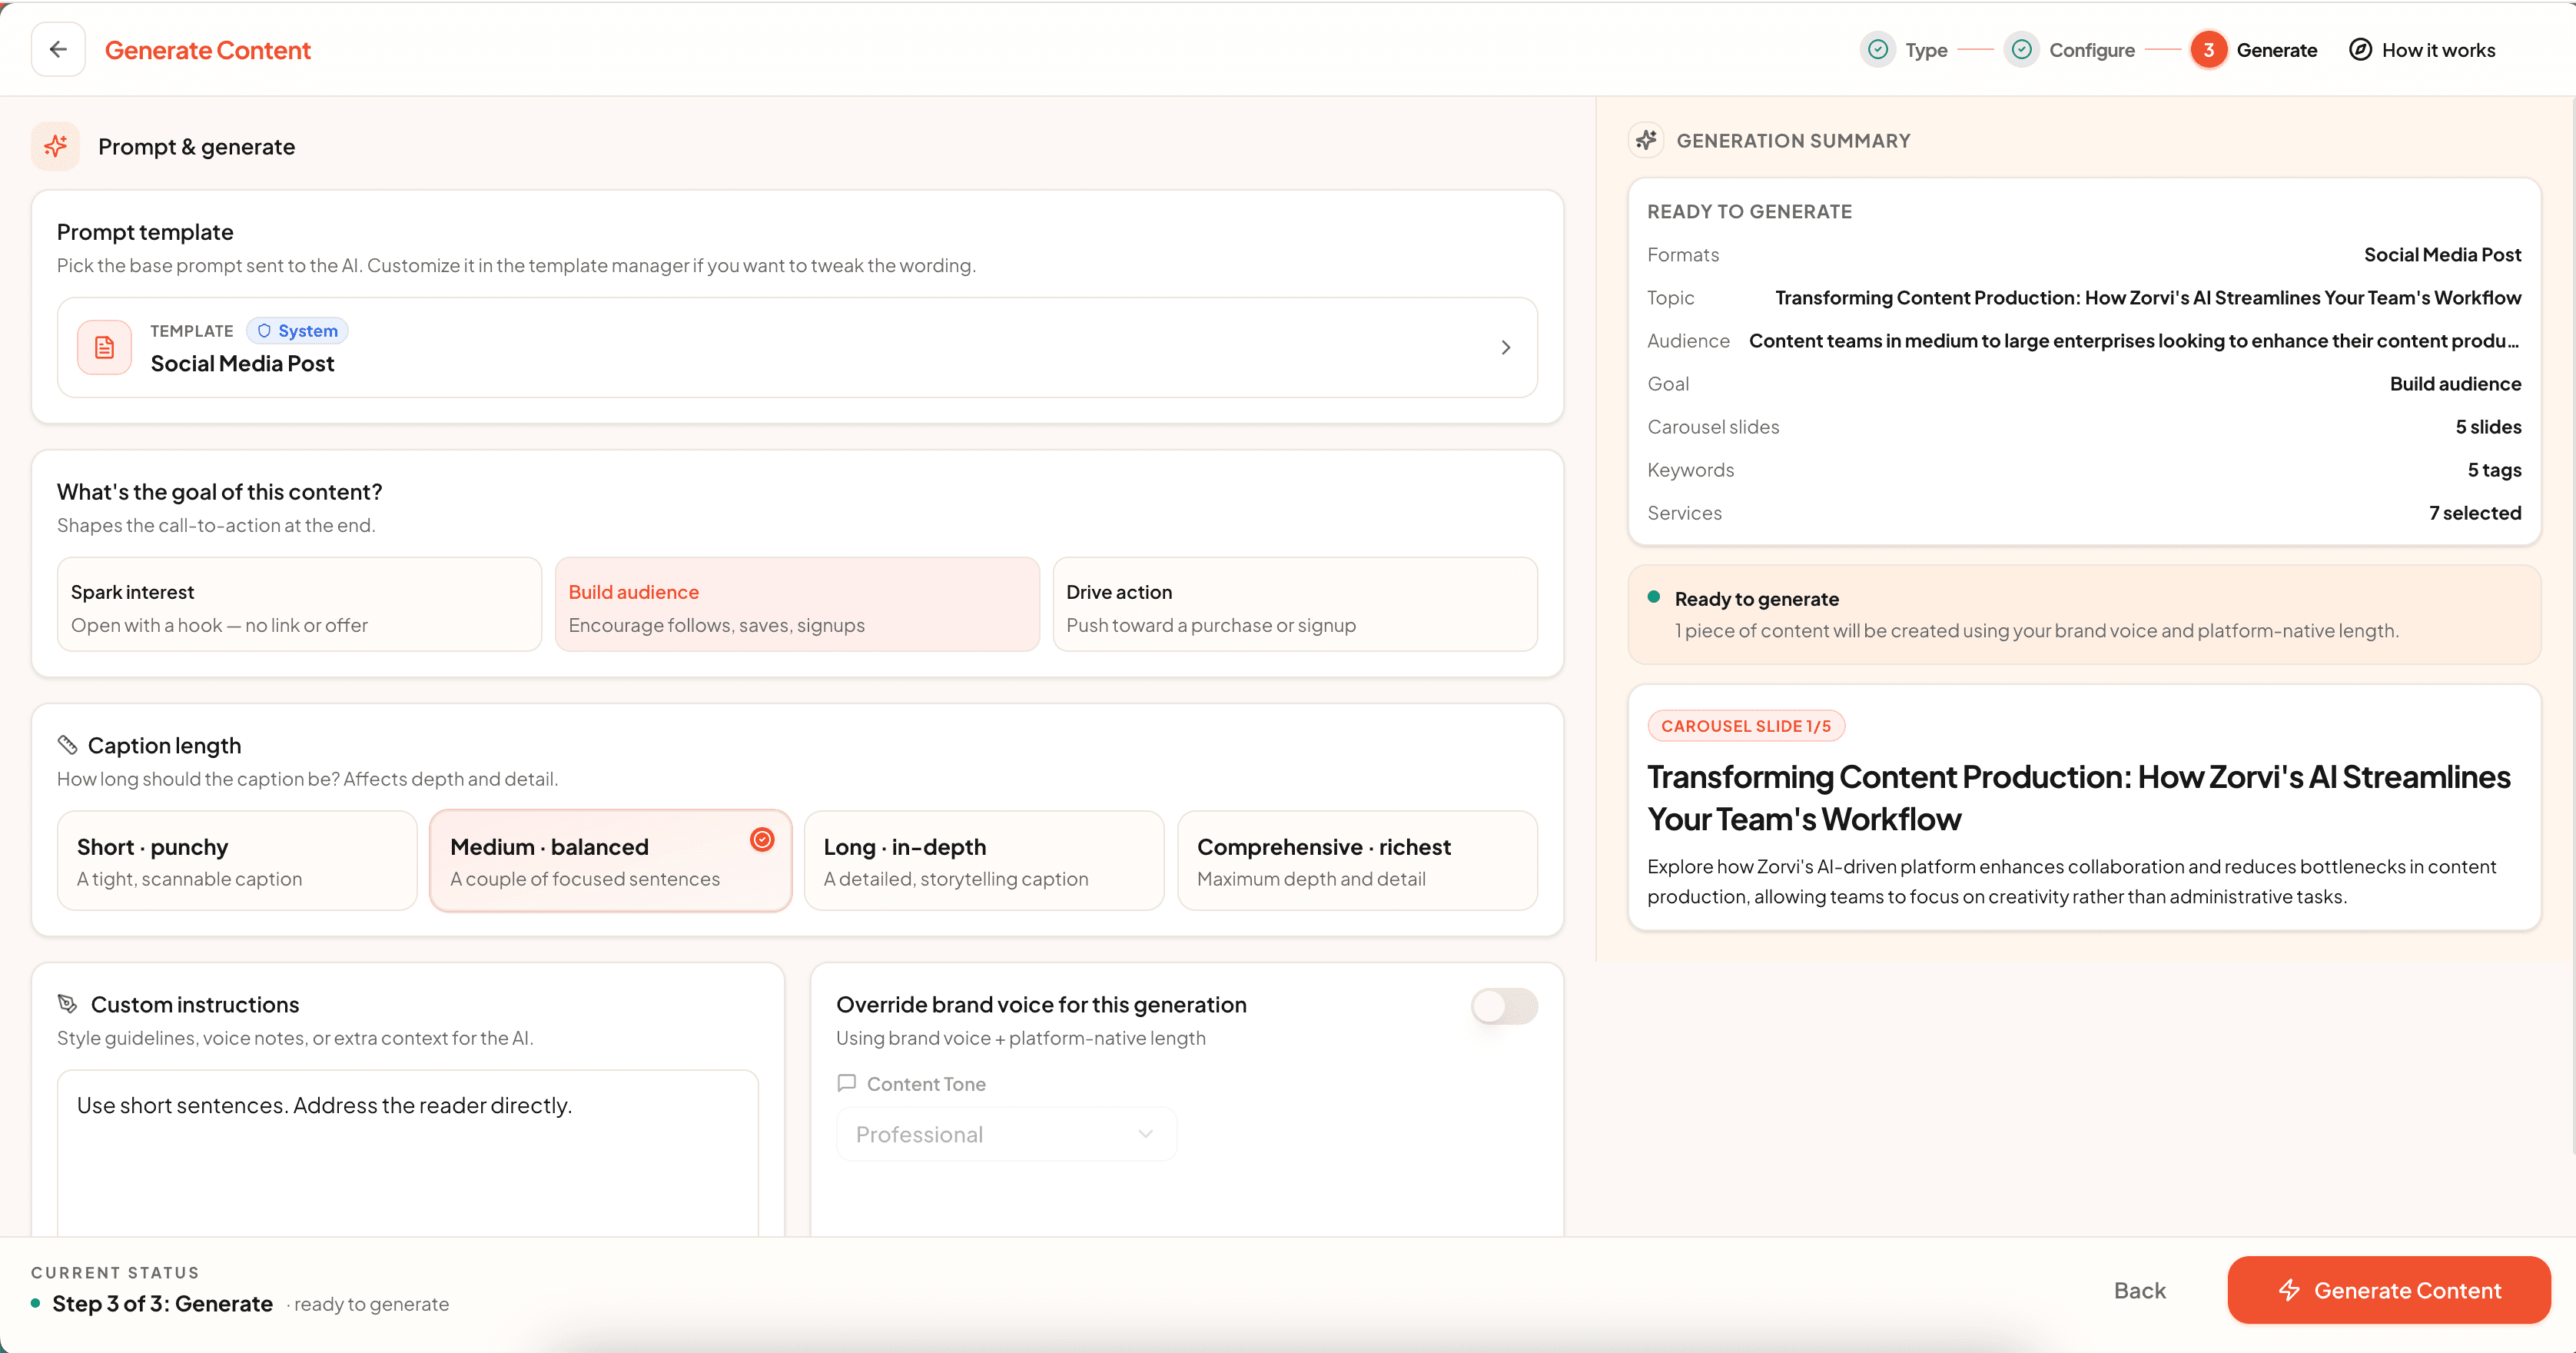Viewport: 2576px width, 1353px height.
Task: Click the Caption length tag icon
Action: pos(67,745)
